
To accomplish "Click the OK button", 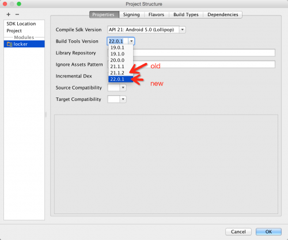I will [268, 231].
